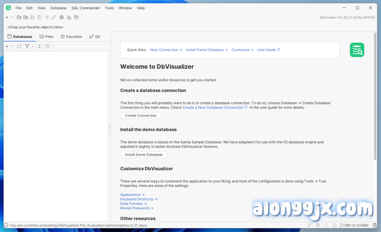Viewport: 381px width, 232px height.
Task: Click the warning triangle status icon
Action: click(x=334, y=225)
